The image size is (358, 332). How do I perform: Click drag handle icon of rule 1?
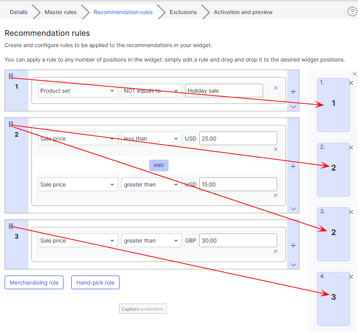pos(11,76)
